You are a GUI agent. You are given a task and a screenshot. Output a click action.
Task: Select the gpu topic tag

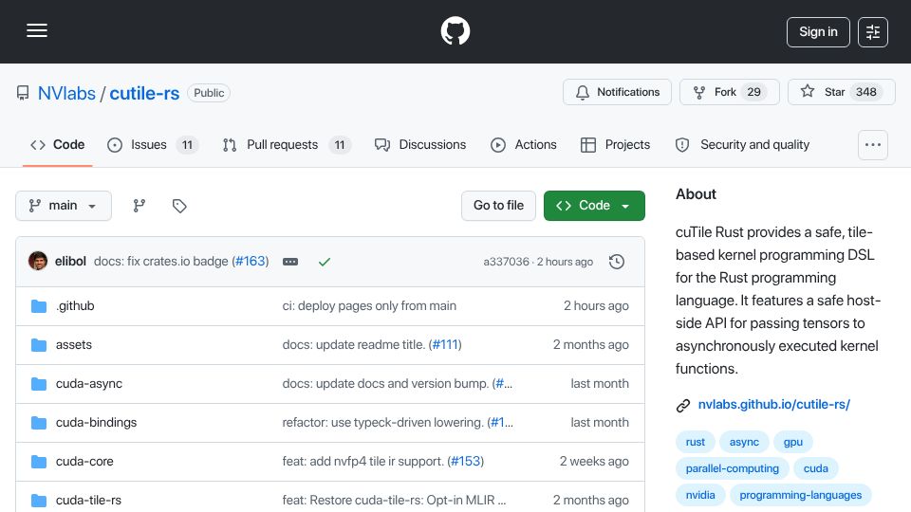[793, 442]
